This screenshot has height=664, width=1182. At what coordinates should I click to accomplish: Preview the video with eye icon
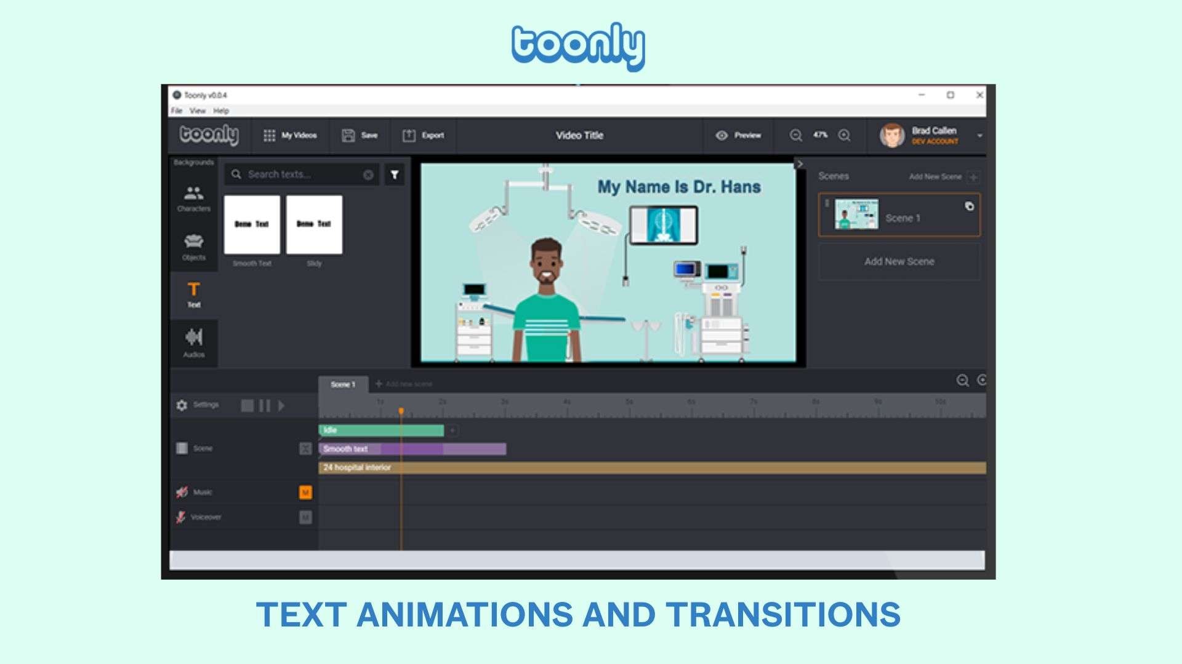[x=738, y=135]
